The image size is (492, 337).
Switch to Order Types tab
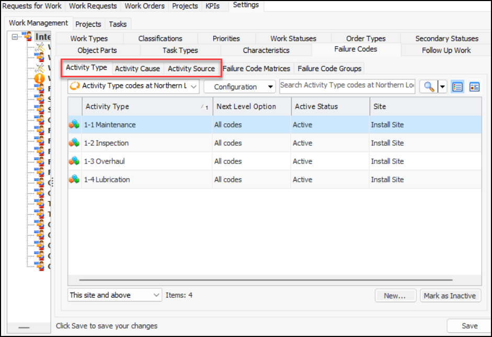coord(366,39)
